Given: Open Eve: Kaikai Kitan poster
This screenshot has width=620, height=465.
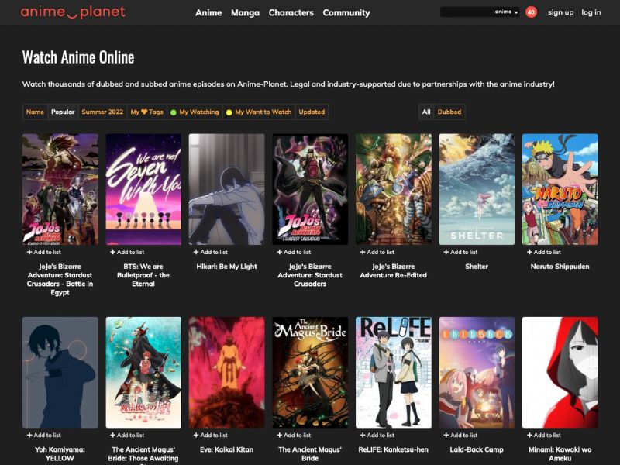Looking at the screenshot, I should point(226,372).
